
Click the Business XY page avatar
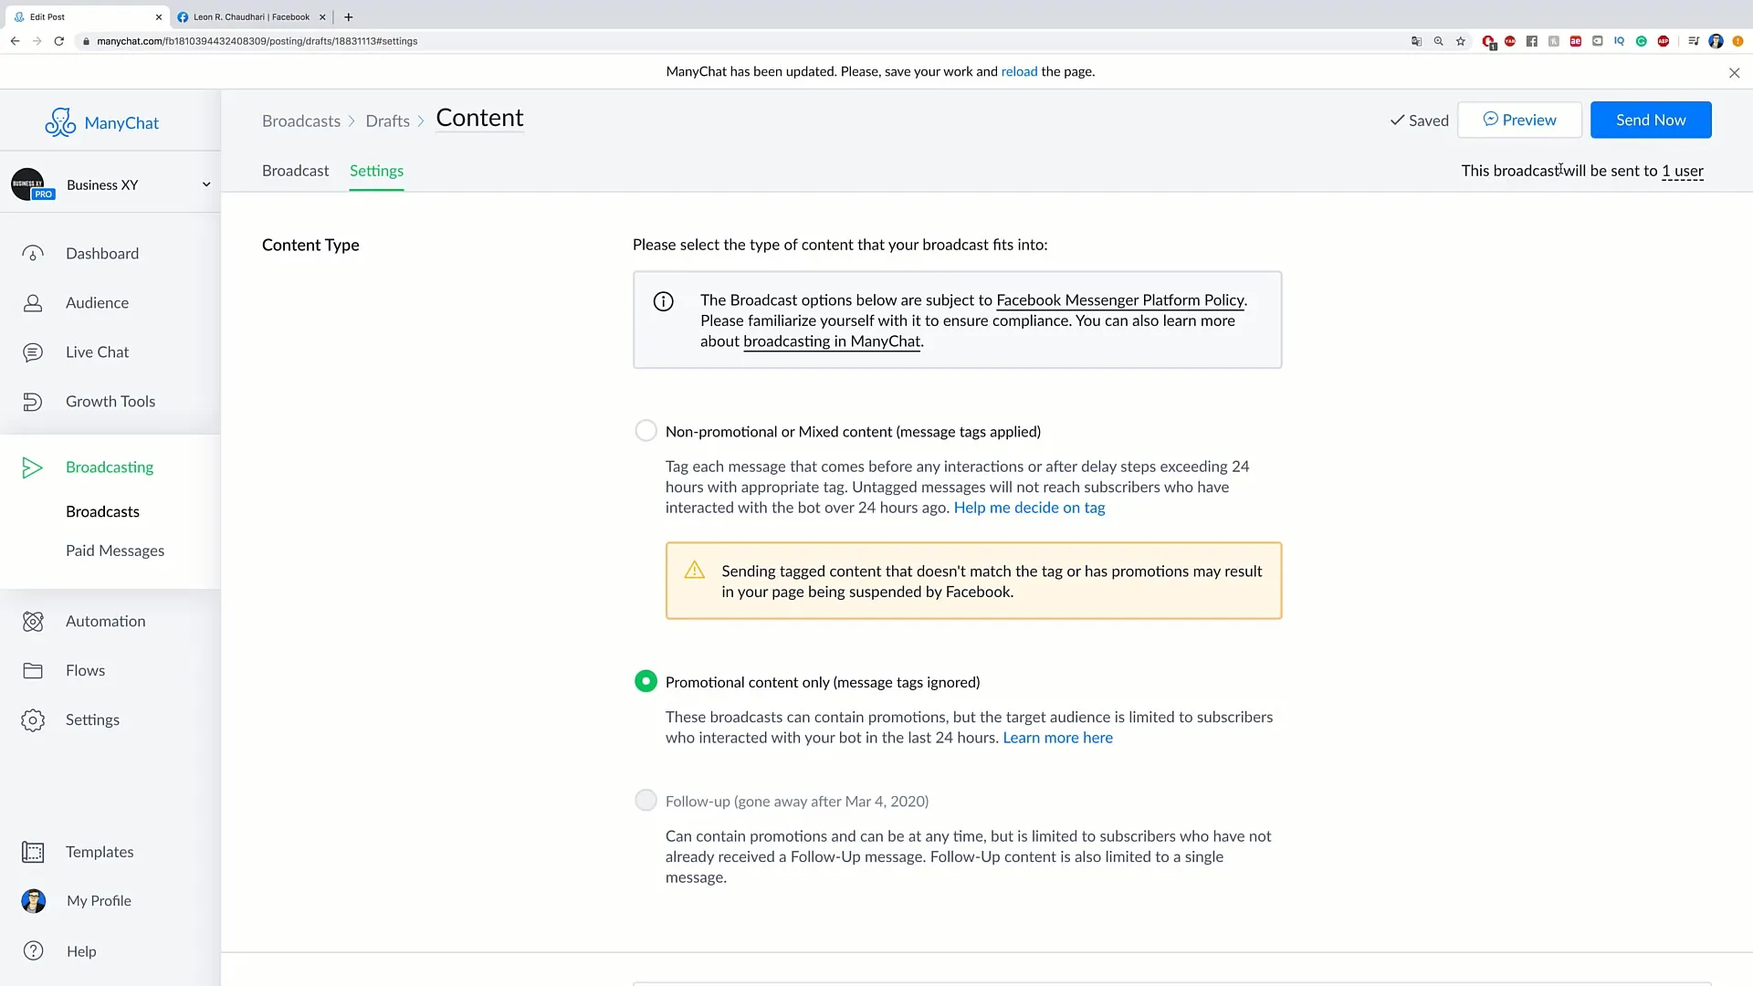click(27, 184)
